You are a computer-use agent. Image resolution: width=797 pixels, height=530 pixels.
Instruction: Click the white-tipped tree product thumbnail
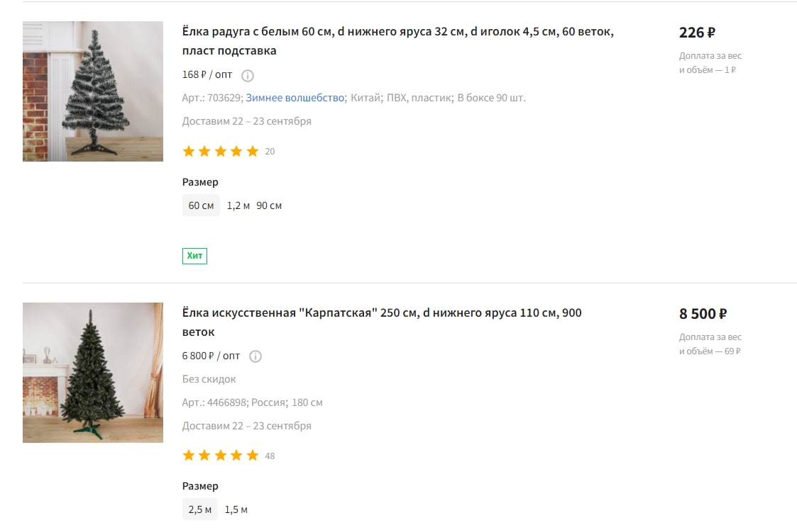(x=93, y=91)
